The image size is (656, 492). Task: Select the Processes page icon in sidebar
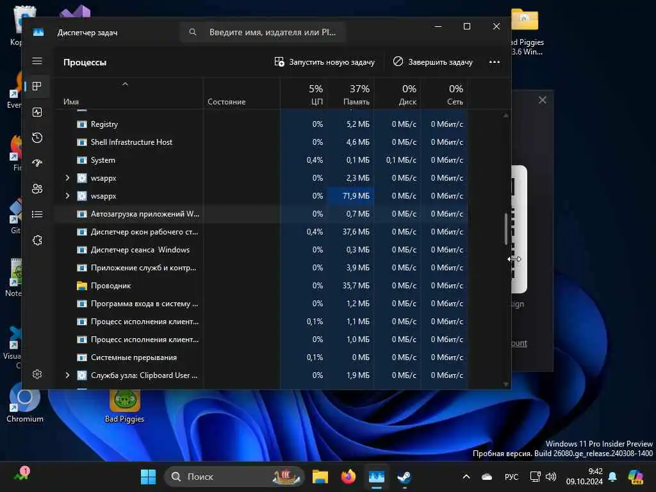click(x=37, y=86)
